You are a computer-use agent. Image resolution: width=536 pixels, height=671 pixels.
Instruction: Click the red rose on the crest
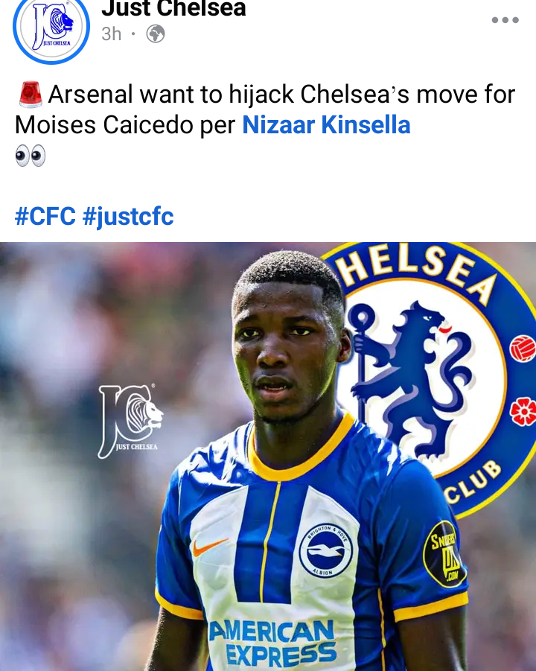[x=523, y=411]
